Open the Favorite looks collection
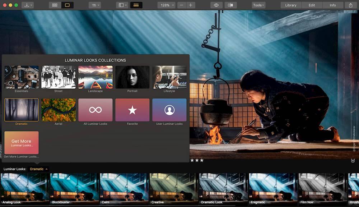The width and height of the screenshot is (359, 207). pyautogui.click(x=132, y=110)
